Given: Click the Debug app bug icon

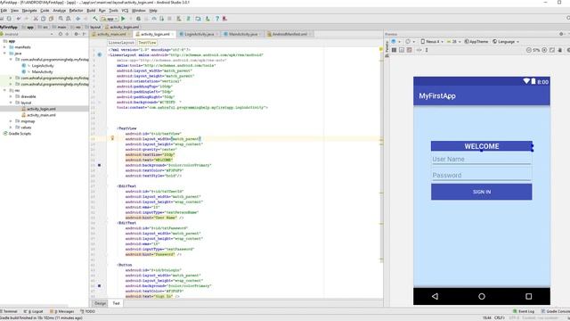Looking at the screenshot, I should (x=139, y=19).
